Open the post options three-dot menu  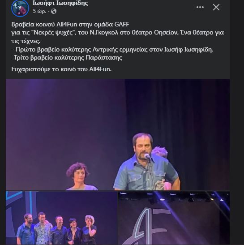[200, 7]
